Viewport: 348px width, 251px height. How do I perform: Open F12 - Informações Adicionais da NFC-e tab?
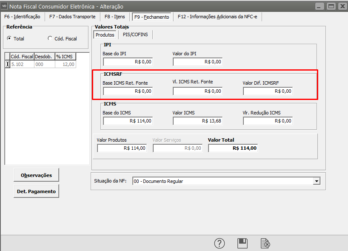pyautogui.click(x=220, y=17)
